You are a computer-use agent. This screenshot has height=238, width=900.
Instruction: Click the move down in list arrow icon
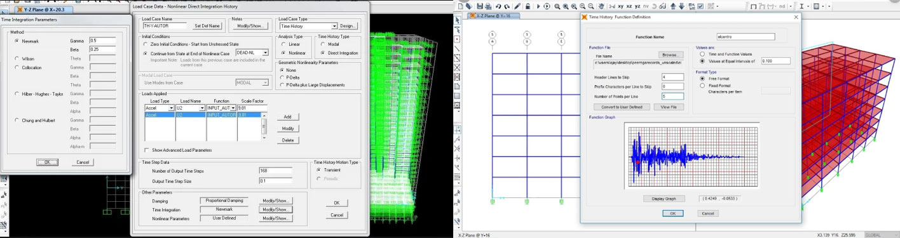(682, 6)
